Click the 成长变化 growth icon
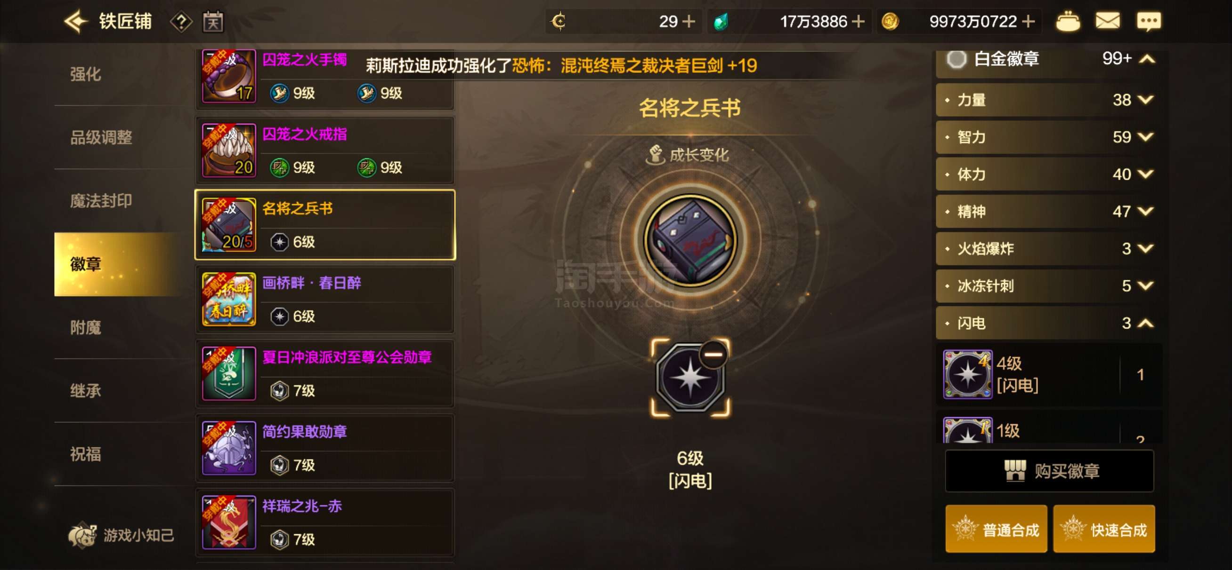 click(x=655, y=155)
